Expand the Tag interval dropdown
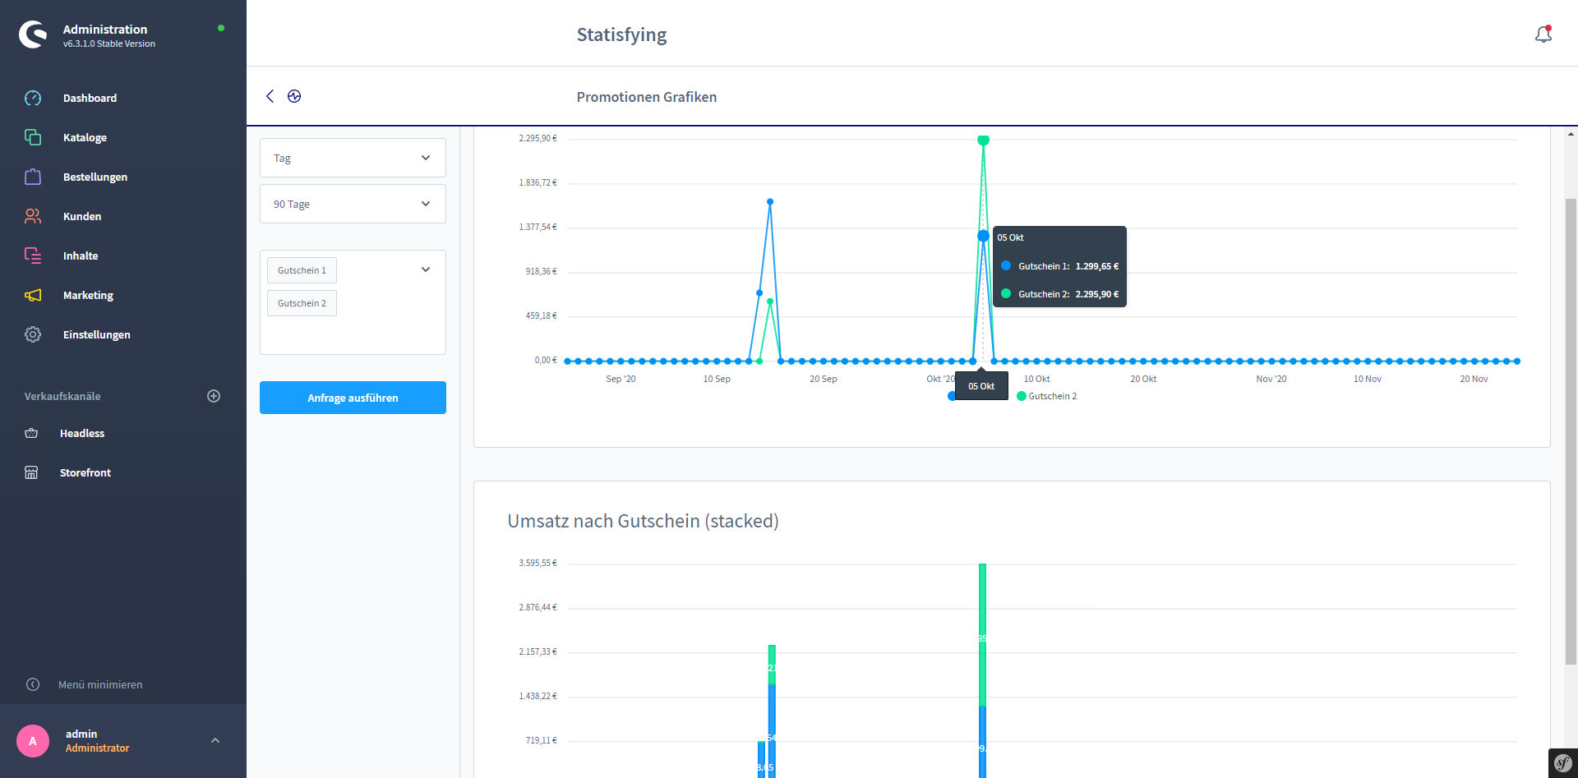The image size is (1578, 778). click(x=353, y=158)
